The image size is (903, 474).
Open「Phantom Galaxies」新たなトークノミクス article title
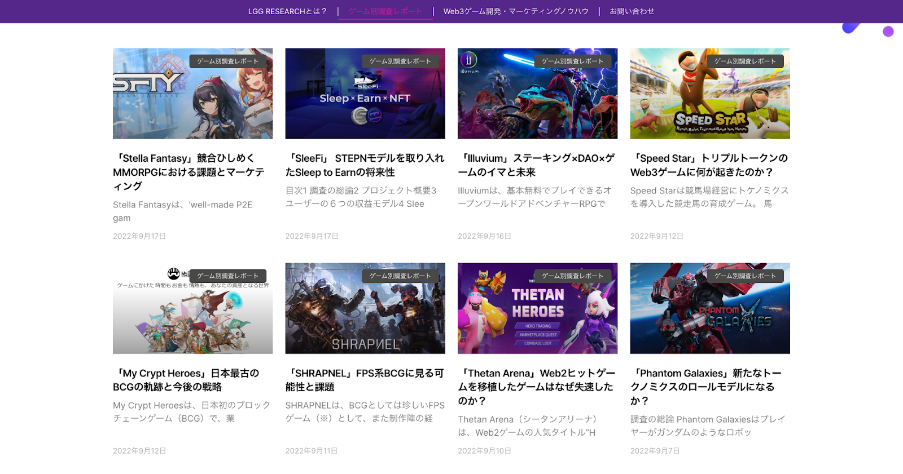(x=707, y=387)
